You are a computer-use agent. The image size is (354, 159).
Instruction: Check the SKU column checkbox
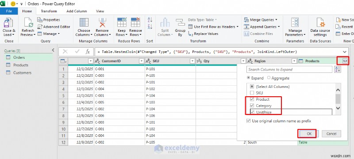252,93
